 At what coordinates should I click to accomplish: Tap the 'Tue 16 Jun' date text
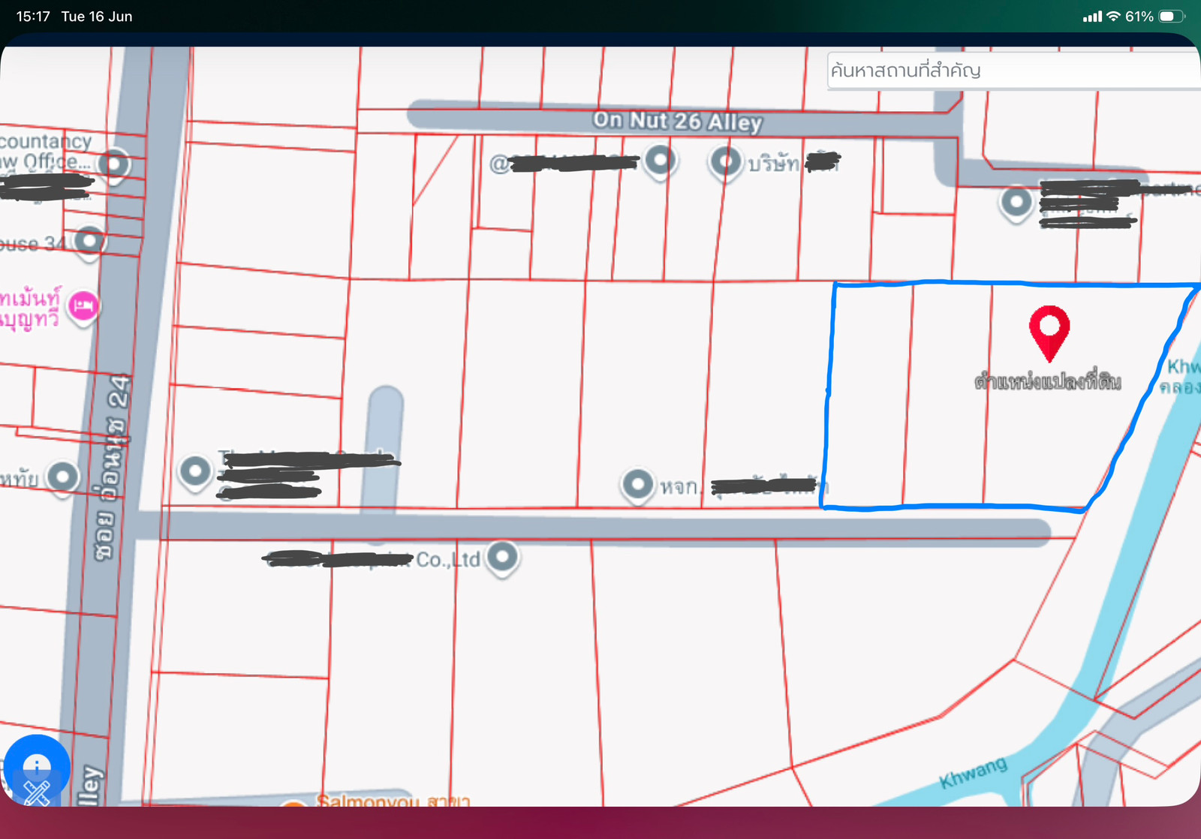coord(97,17)
